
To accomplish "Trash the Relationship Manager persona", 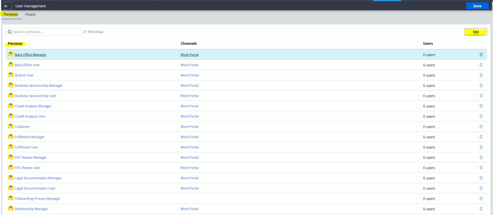I will point(480,209).
